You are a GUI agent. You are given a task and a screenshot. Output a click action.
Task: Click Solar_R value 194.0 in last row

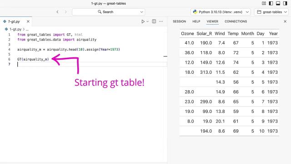click(x=206, y=131)
